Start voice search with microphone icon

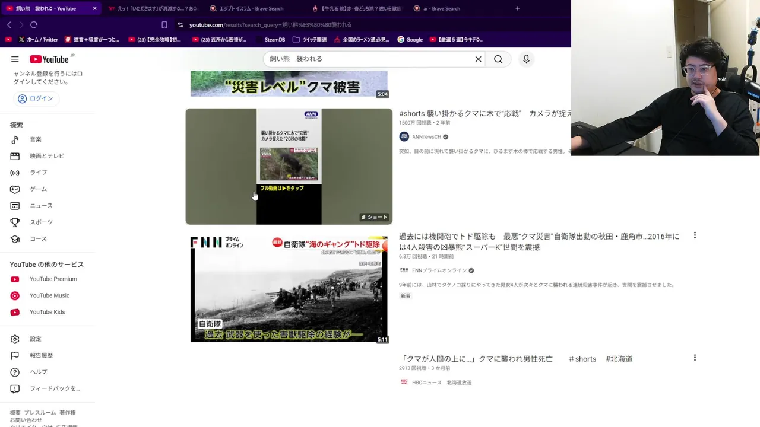point(526,59)
